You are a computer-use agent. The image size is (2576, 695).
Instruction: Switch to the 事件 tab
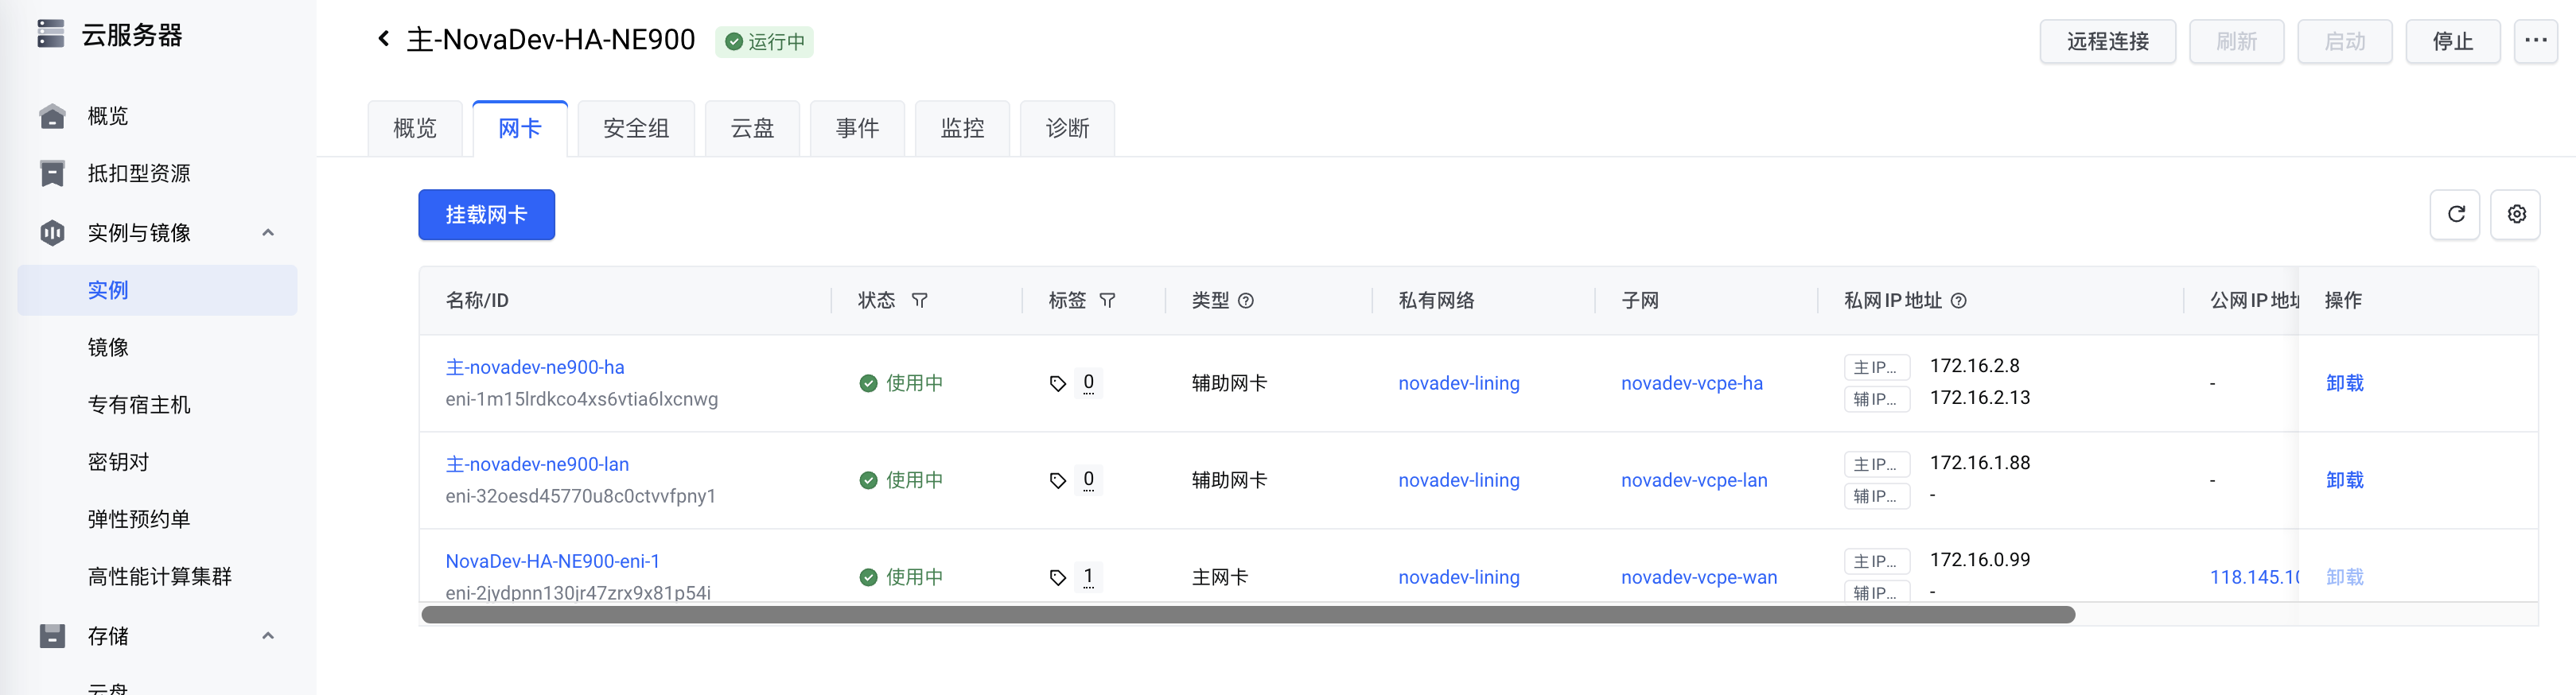point(857,128)
